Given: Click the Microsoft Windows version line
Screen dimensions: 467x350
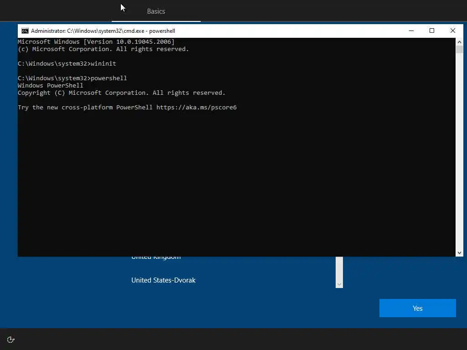Looking at the screenshot, I should point(96,41).
